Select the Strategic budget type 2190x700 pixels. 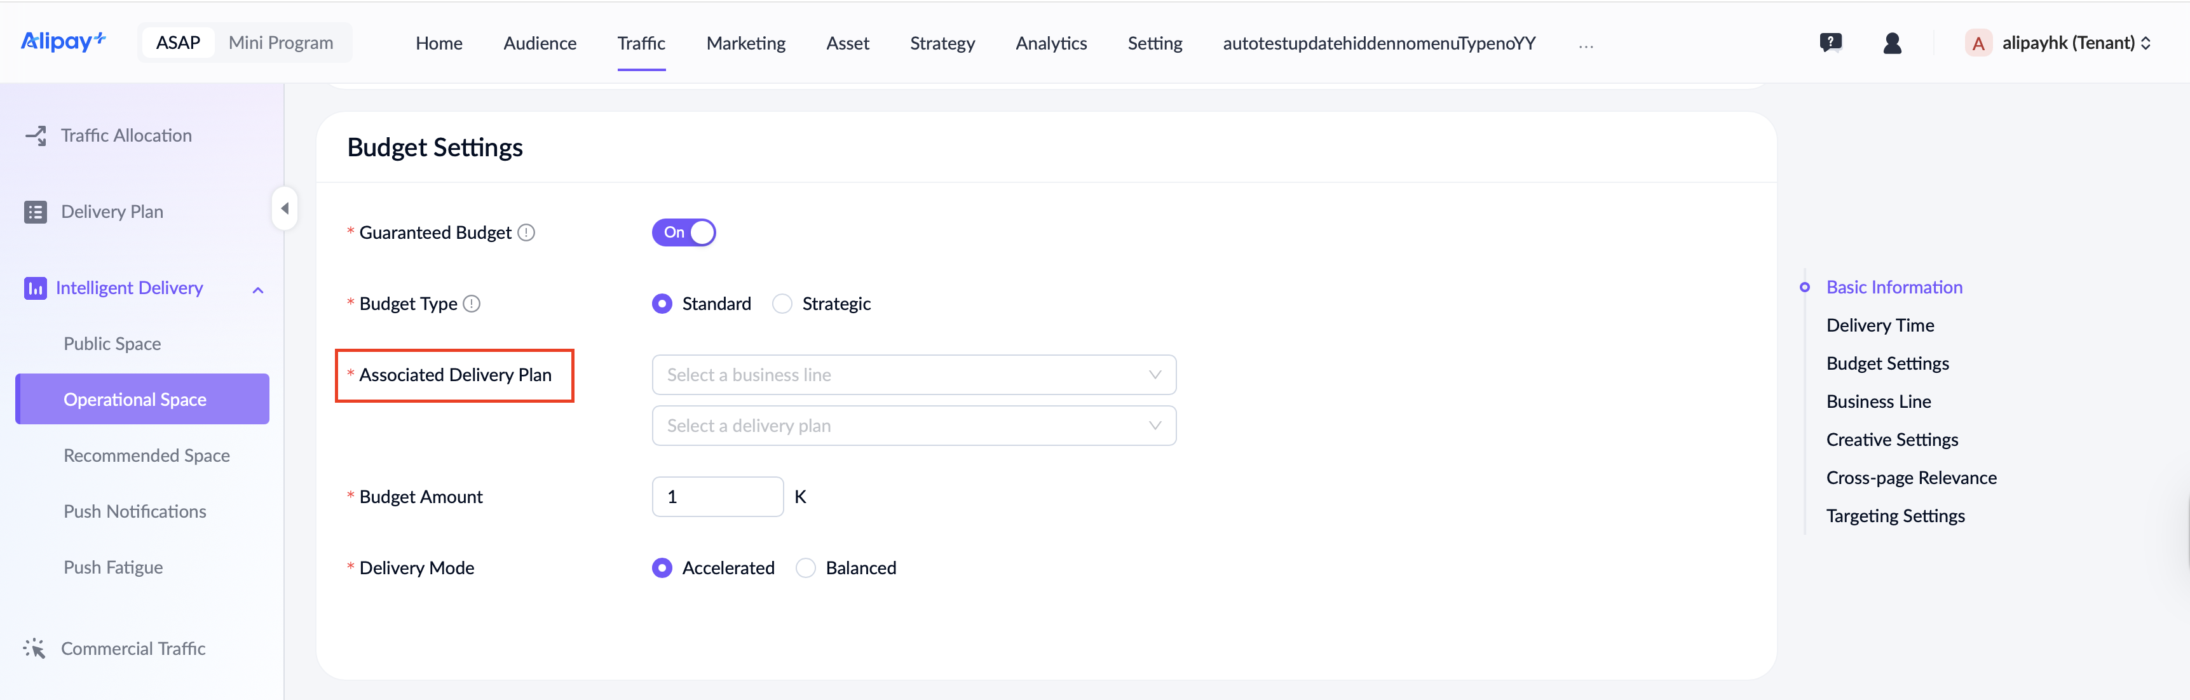tap(782, 304)
